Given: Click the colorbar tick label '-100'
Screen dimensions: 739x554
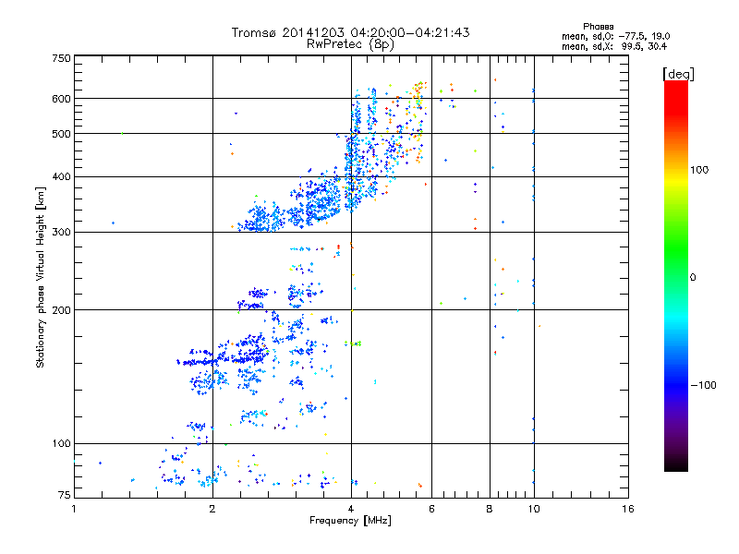Looking at the screenshot, I should coord(703,385).
